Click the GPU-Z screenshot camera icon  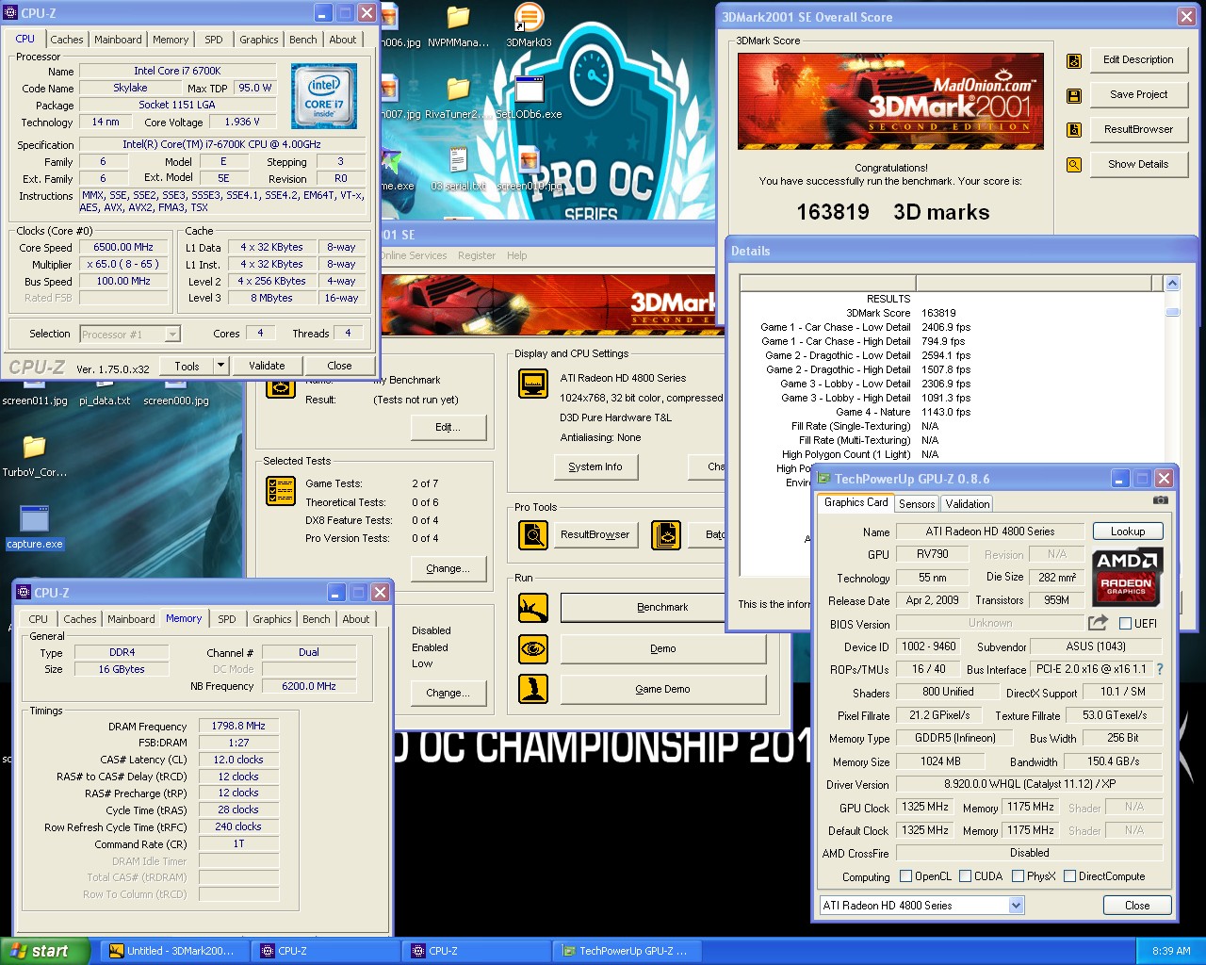pyautogui.click(x=1161, y=500)
